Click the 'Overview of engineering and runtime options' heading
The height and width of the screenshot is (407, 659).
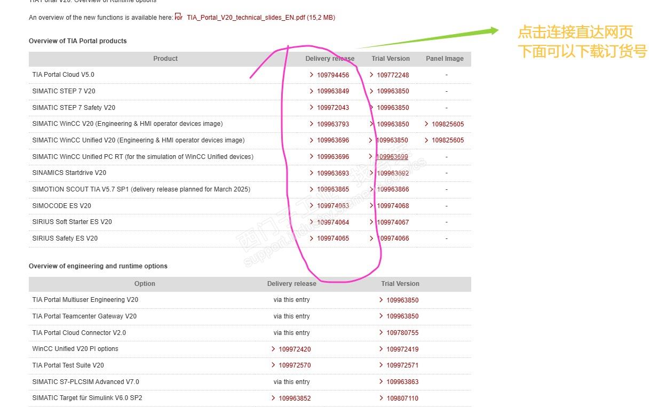point(98,266)
